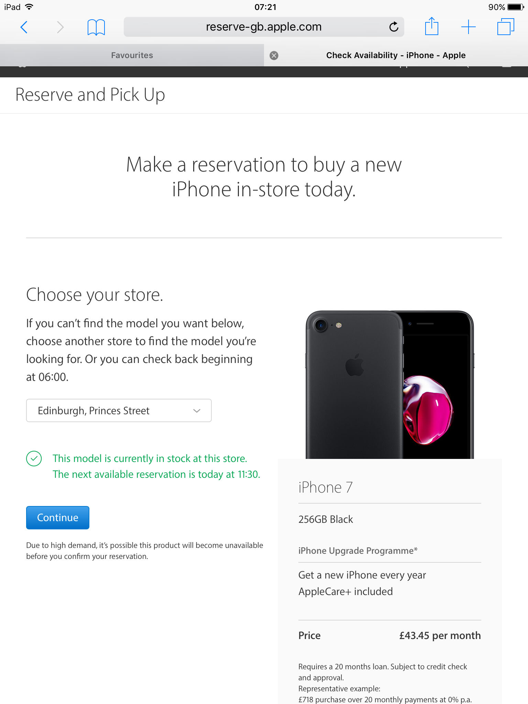Tap the black iPhone 7 product image
The image size is (528, 704).
point(390,385)
